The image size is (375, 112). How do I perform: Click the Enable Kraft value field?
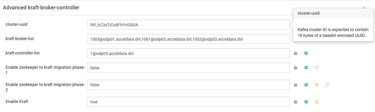188,102
